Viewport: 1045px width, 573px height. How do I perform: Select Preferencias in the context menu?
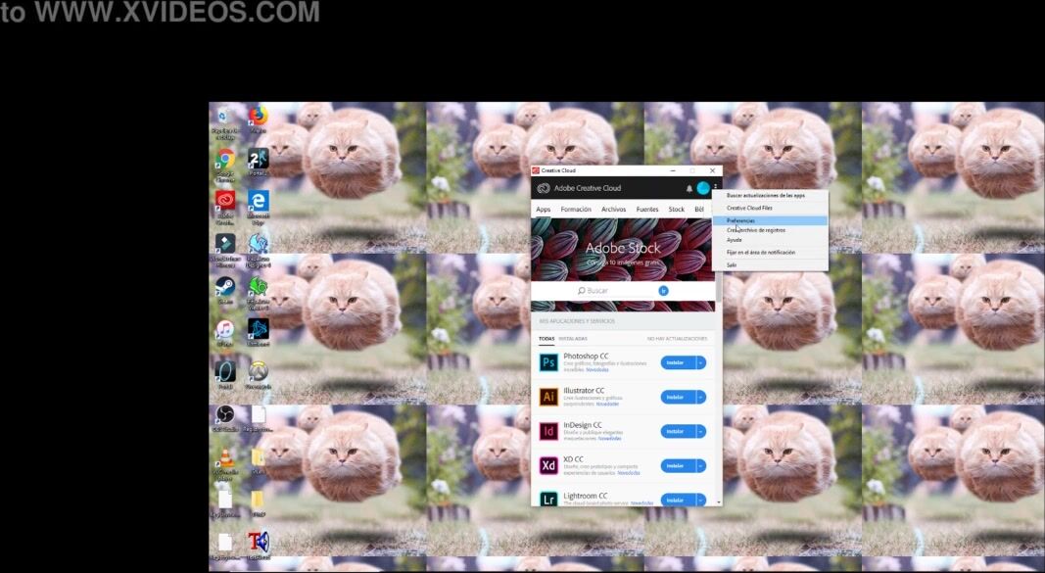click(741, 220)
